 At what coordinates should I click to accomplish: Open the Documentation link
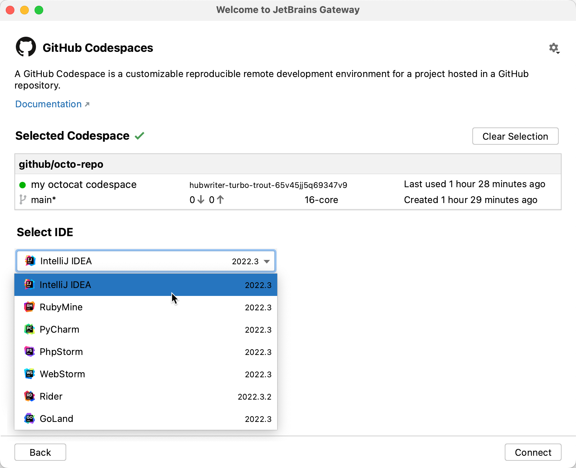point(48,104)
